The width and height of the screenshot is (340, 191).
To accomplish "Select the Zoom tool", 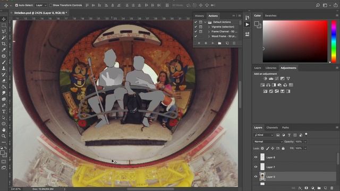I will [4, 136].
